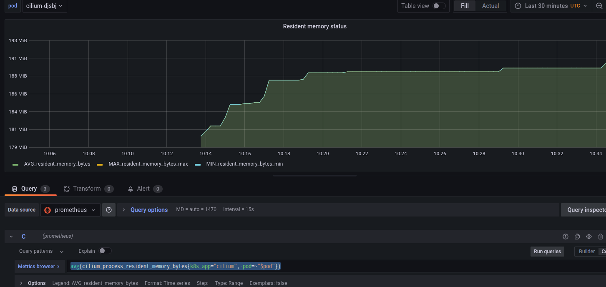Click the Interval = 15s text
Image resolution: width=606 pixels, height=287 pixels.
coord(239,209)
